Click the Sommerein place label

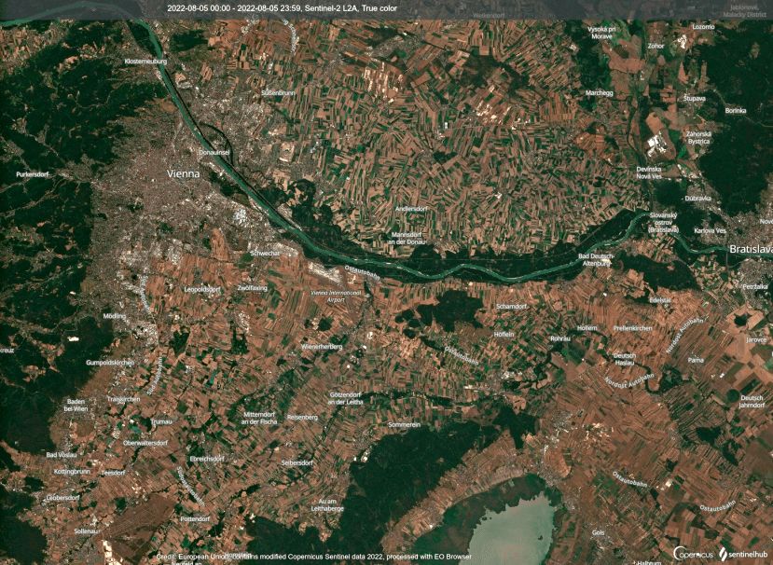coord(404,424)
